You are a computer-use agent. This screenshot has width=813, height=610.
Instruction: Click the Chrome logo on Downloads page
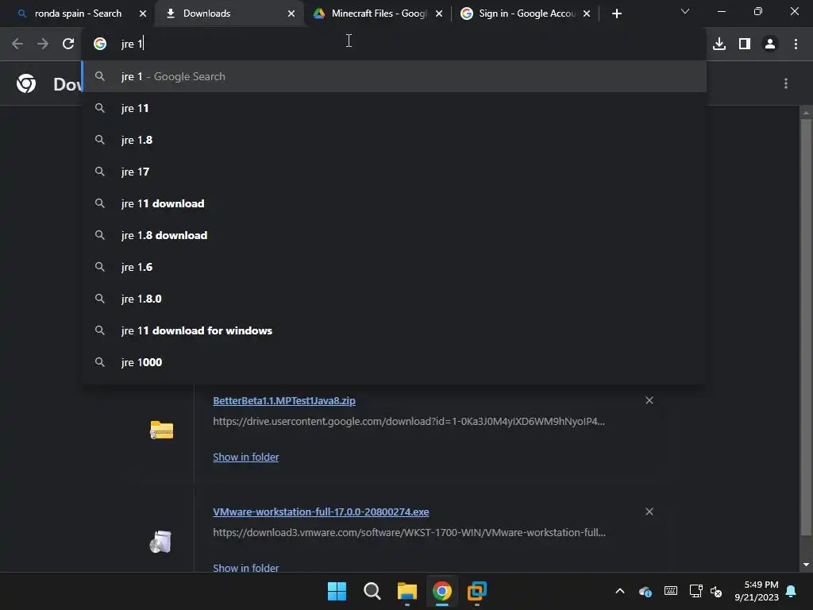(x=26, y=83)
